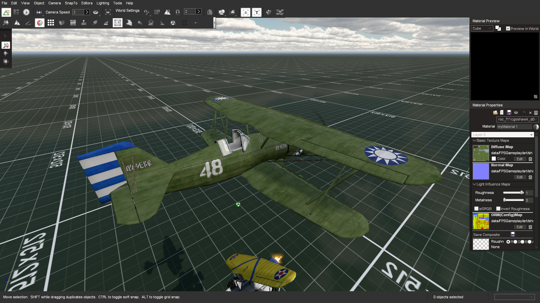This screenshot has height=303, width=540.
Task: Toggle the visibility eye icon in toolbar
Action: 96,12
